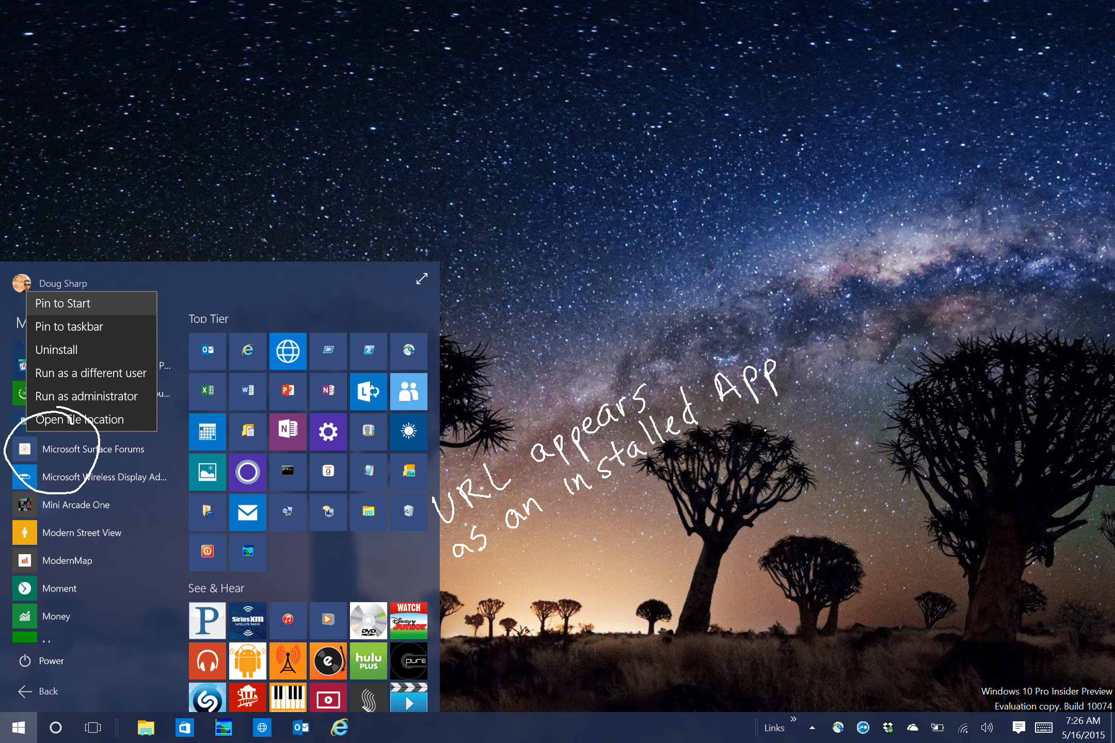The image size is (1115, 743).
Task: Choose Run as administrator
Action: point(92,396)
